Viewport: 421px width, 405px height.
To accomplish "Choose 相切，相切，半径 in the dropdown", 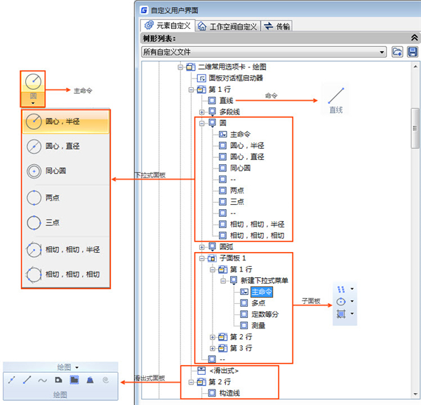I will point(66,250).
